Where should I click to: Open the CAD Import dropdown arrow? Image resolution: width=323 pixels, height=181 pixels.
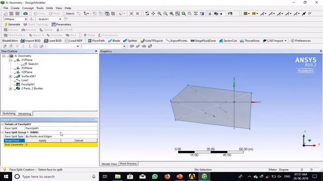pos(286,41)
